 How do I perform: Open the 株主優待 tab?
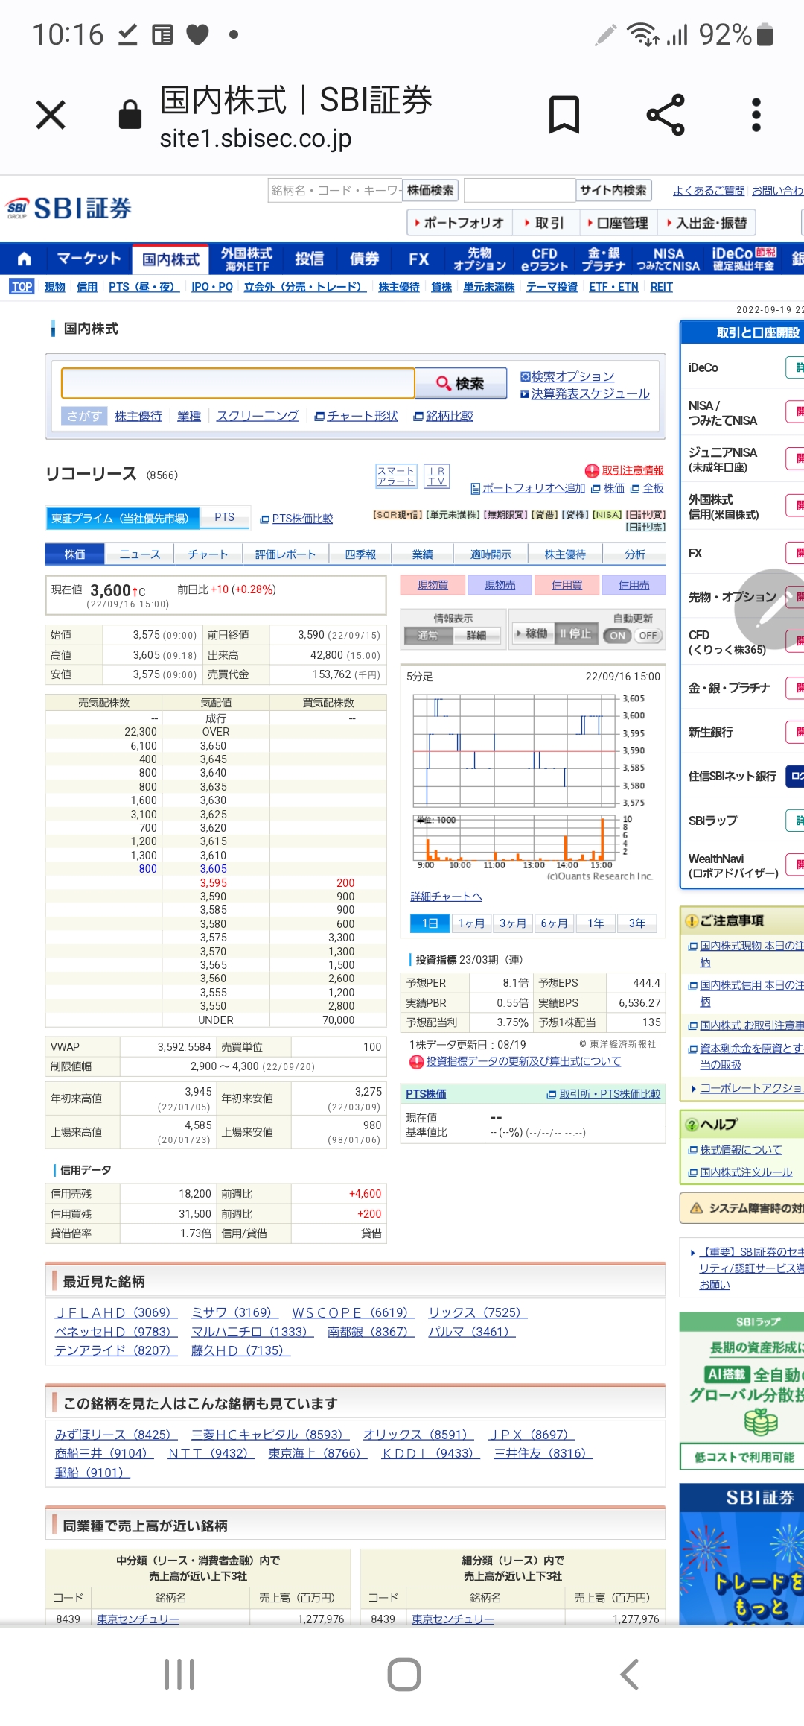point(565,554)
